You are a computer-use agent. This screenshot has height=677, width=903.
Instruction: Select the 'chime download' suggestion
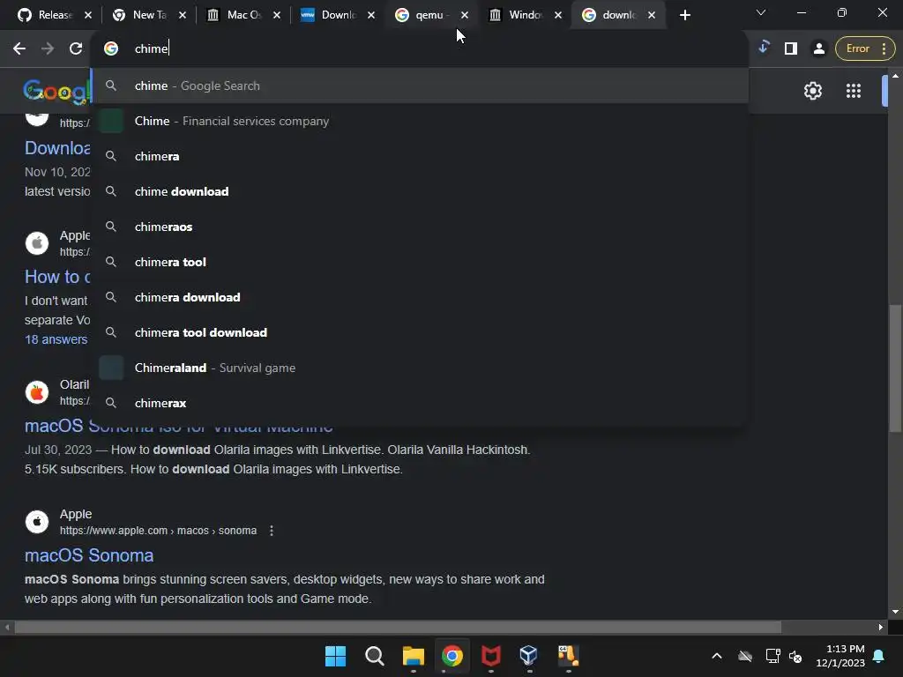click(421, 191)
